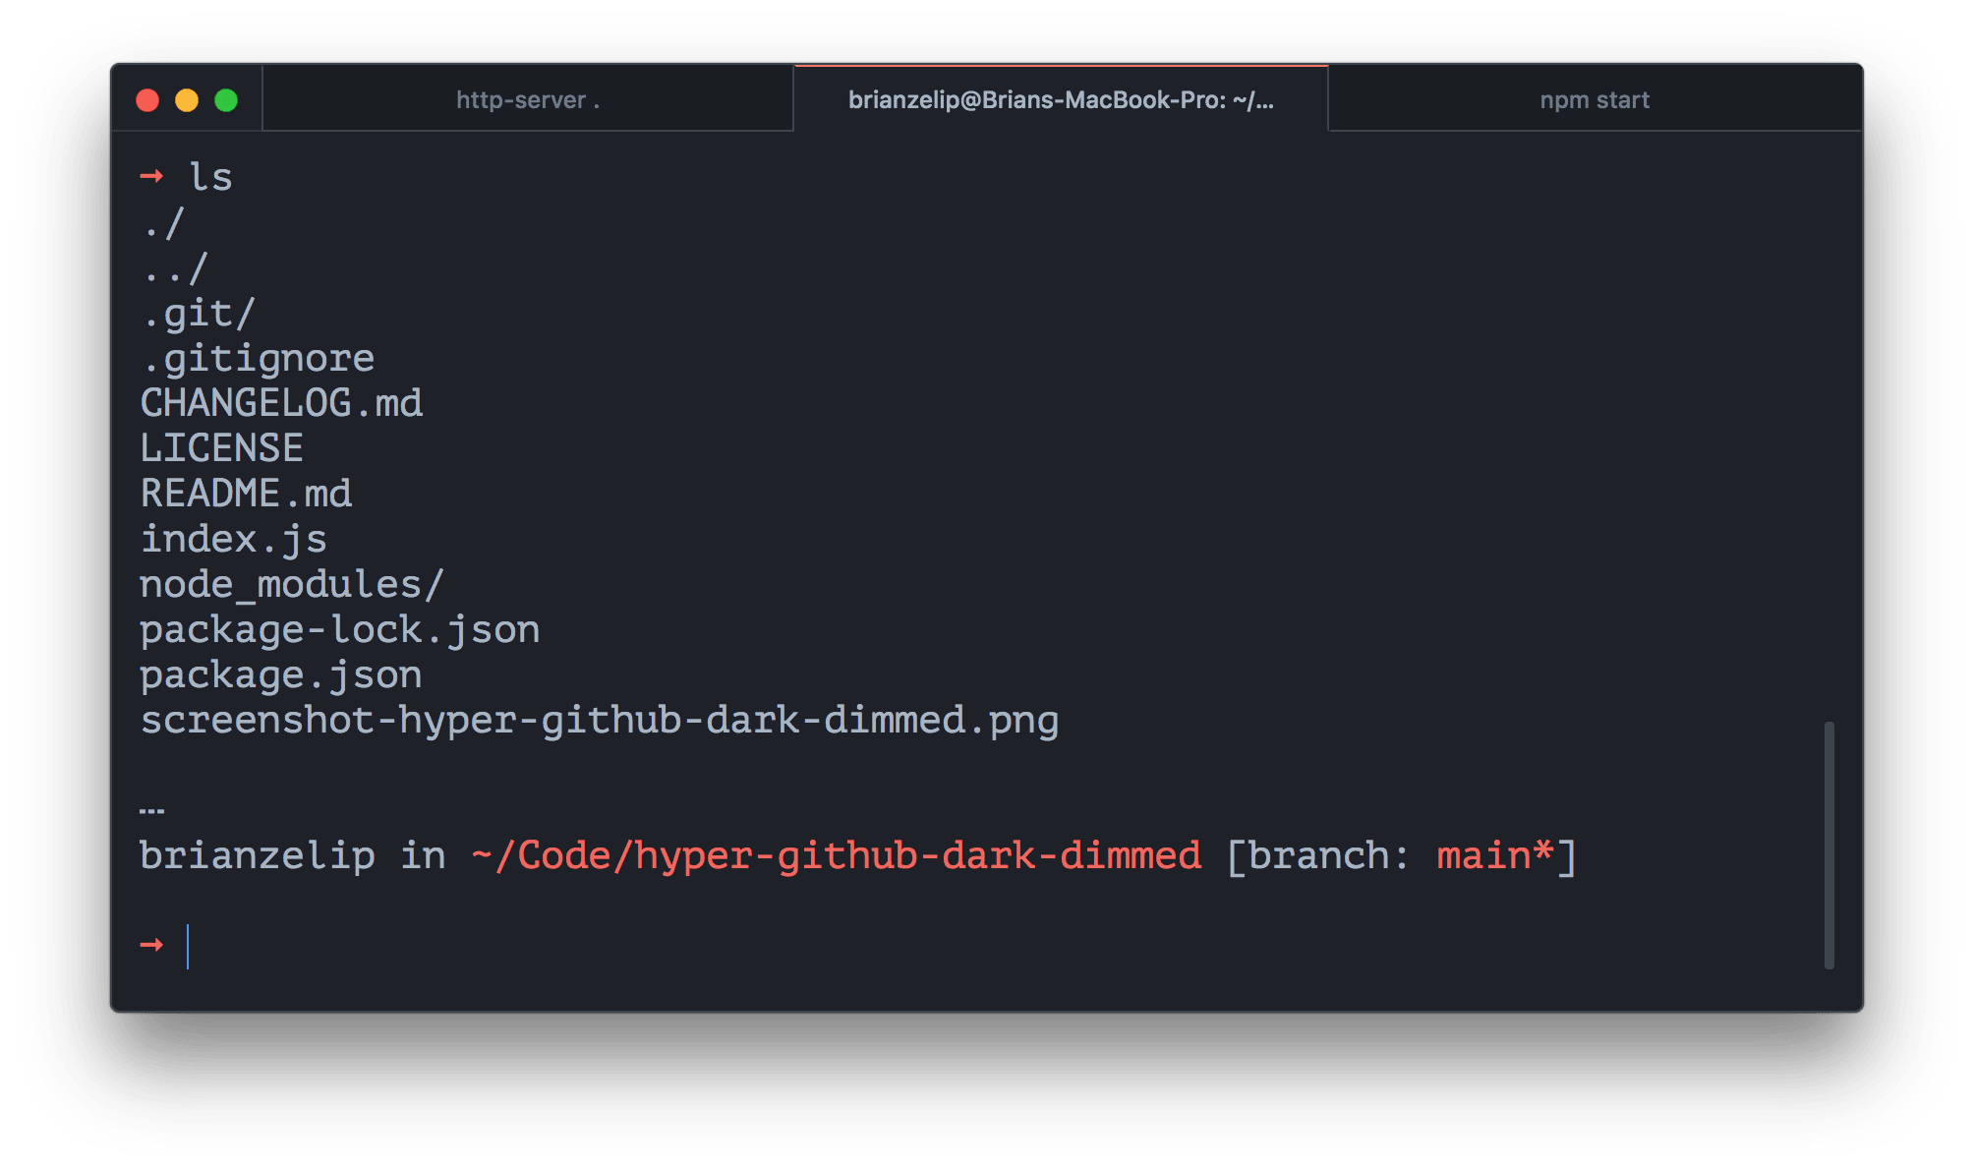Image resolution: width=1974 pixels, height=1170 pixels.
Task: Minimize the window with yellow button
Action: (187, 100)
